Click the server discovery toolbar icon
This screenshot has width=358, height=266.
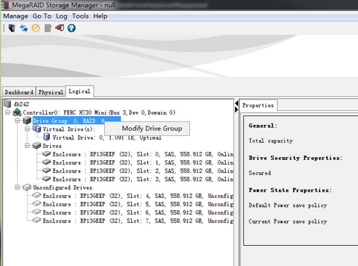coord(12,28)
